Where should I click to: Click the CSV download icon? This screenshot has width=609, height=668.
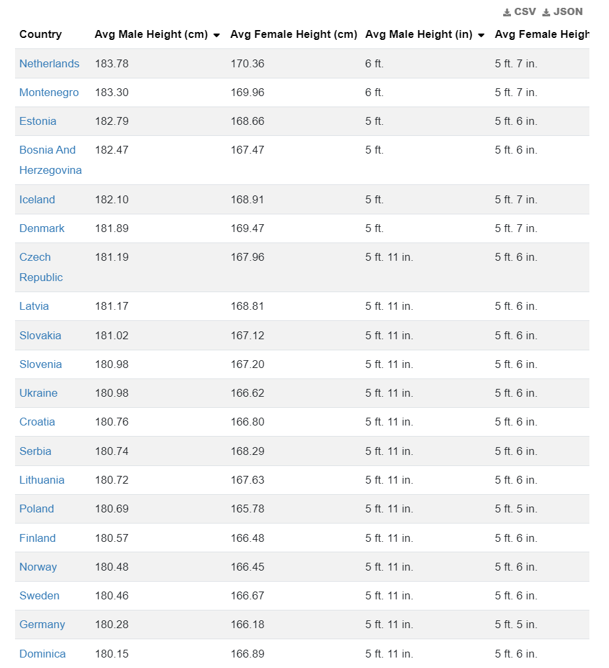tap(507, 12)
